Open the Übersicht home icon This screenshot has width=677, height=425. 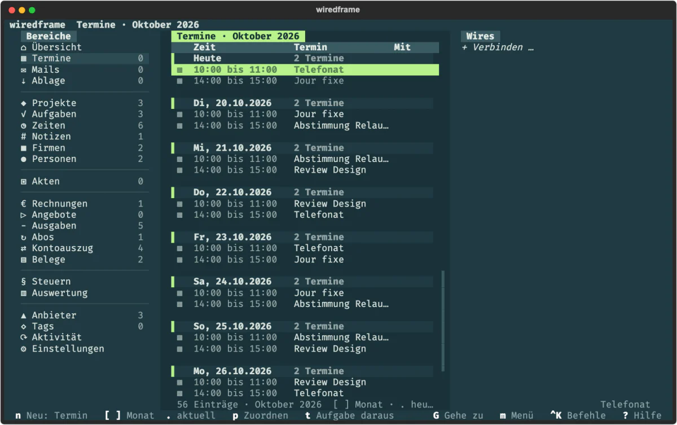coord(24,47)
